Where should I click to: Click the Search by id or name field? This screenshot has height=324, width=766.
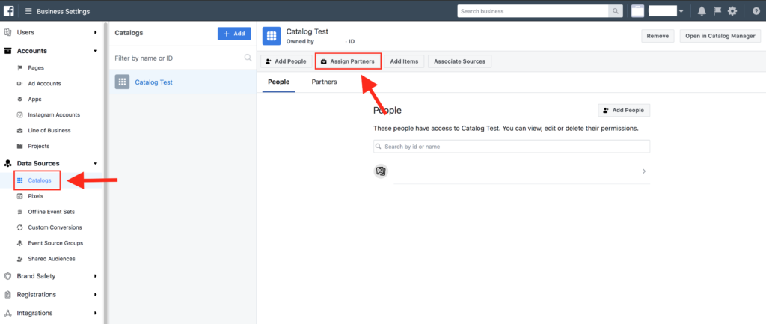512,146
